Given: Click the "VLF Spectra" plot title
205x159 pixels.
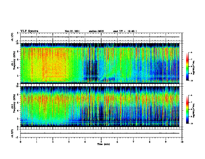Looking at the screenshot, I should 29,31.
